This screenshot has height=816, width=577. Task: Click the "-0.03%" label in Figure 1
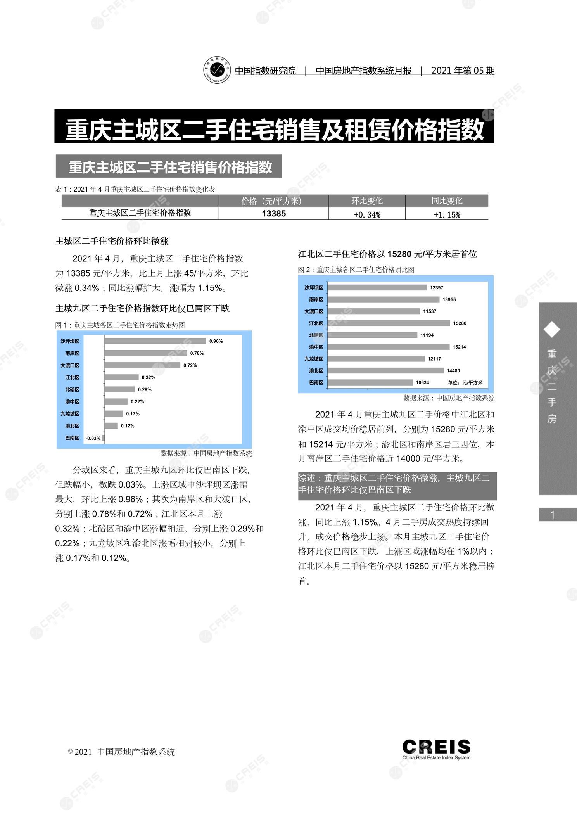tap(93, 438)
